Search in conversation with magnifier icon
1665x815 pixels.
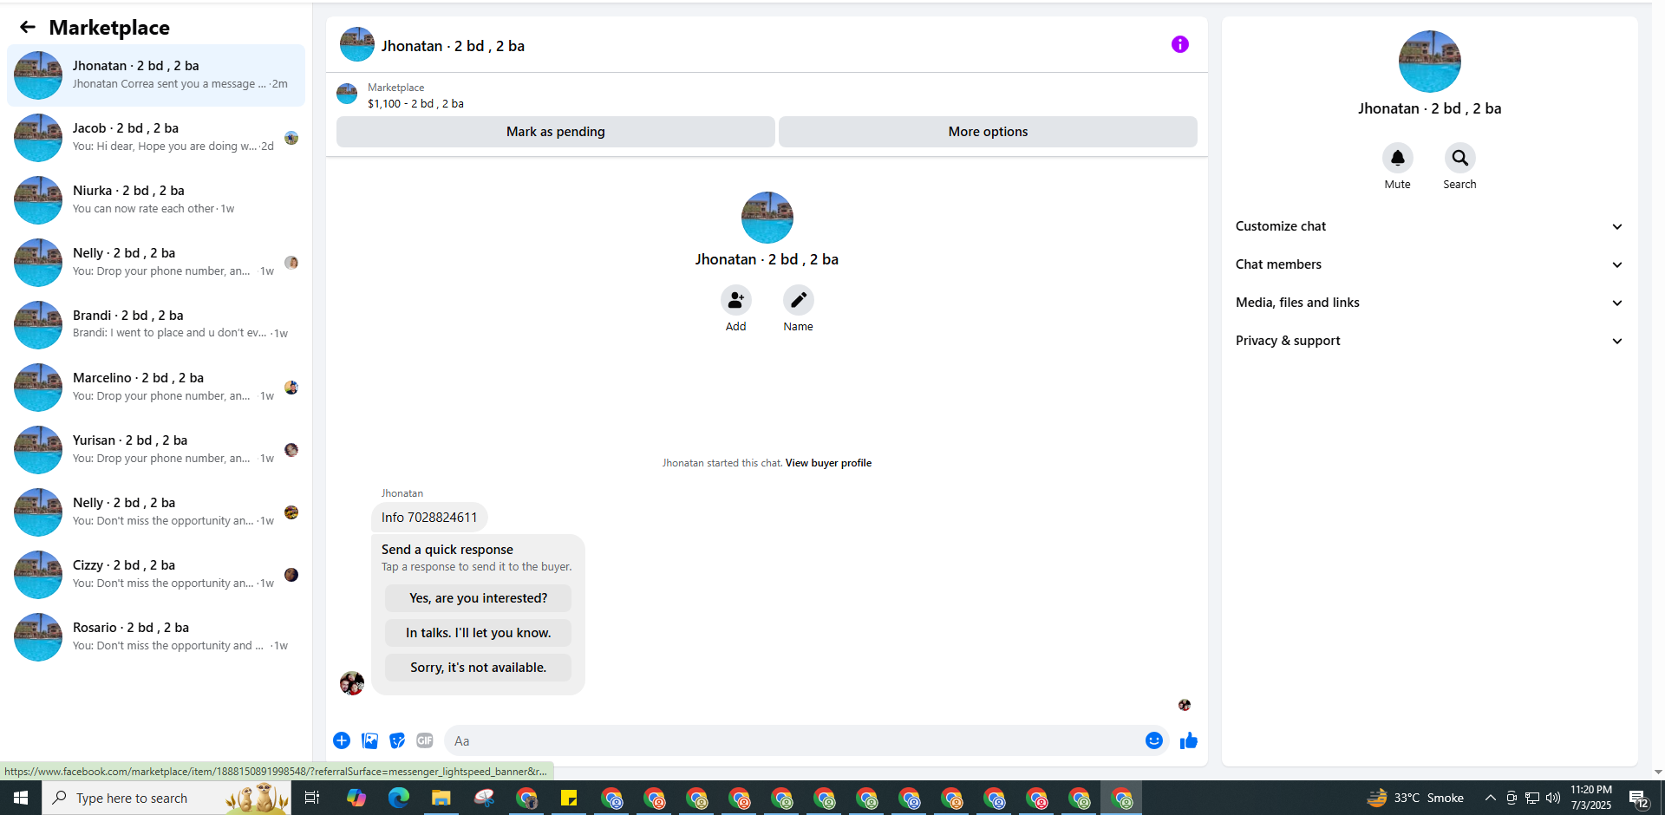tap(1459, 158)
